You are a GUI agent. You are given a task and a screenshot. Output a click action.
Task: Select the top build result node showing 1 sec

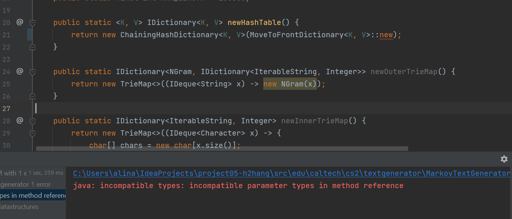(32, 173)
